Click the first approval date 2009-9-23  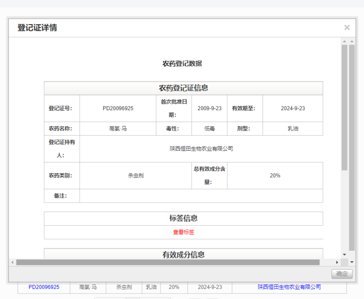pos(209,108)
